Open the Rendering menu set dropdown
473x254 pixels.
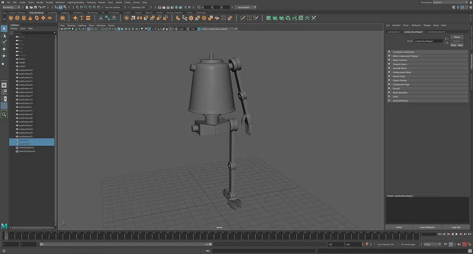11,7
